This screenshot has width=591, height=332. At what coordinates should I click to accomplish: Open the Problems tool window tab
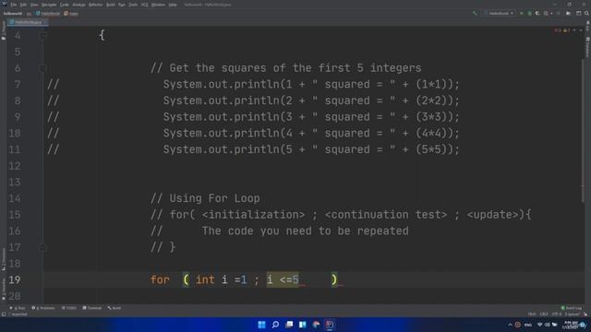click(43, 308)
